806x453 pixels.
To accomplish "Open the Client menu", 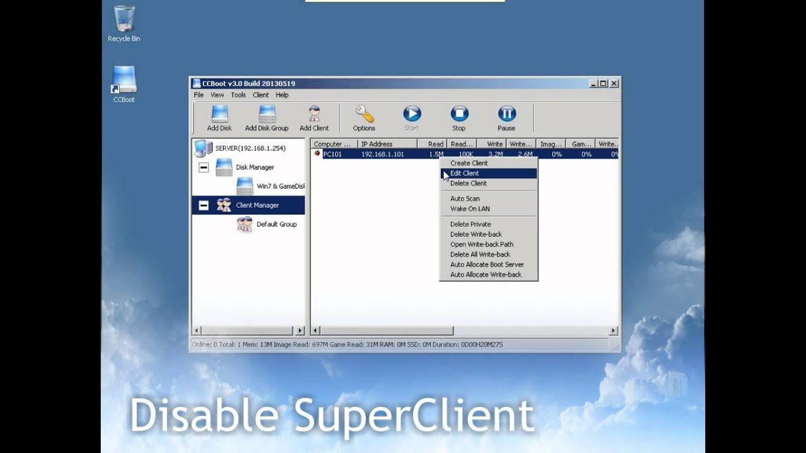I will click(261, 95).
